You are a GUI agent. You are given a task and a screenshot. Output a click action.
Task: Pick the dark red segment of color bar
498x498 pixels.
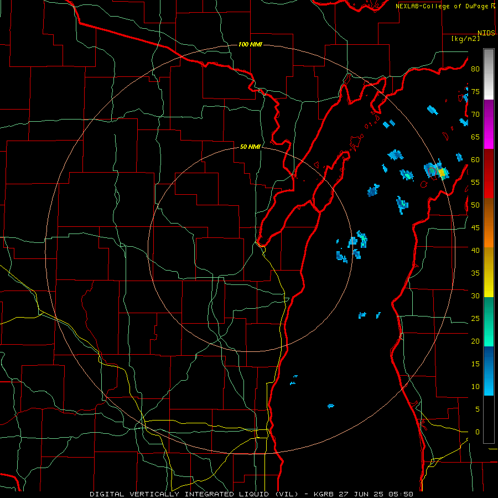(489, 173)
